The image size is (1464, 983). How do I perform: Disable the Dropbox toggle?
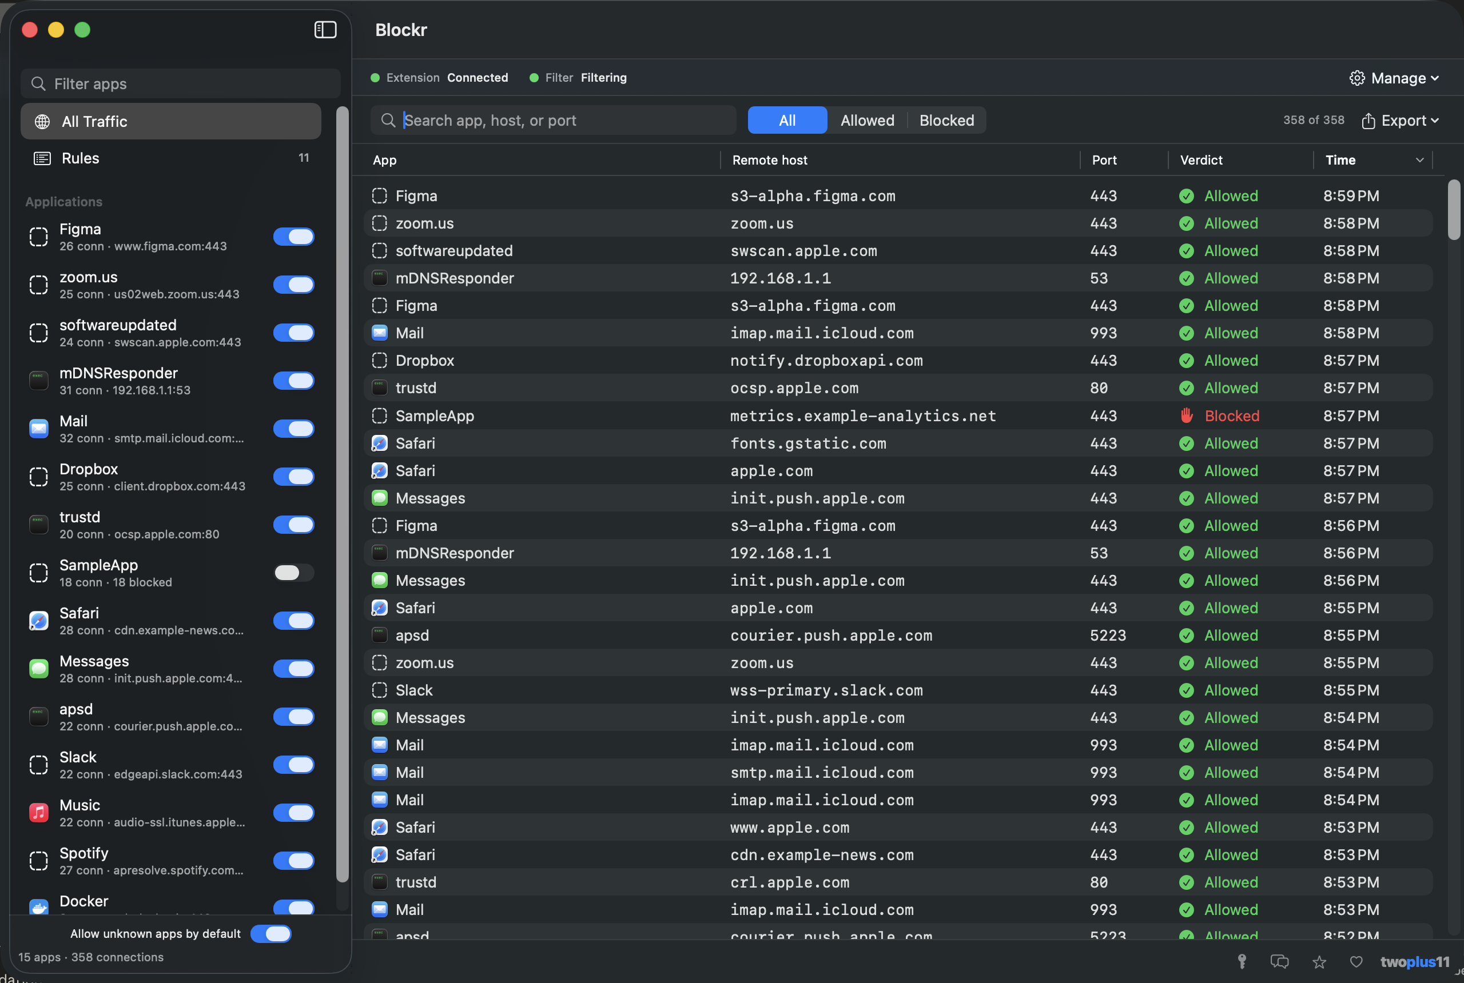(x=293, y=477)
